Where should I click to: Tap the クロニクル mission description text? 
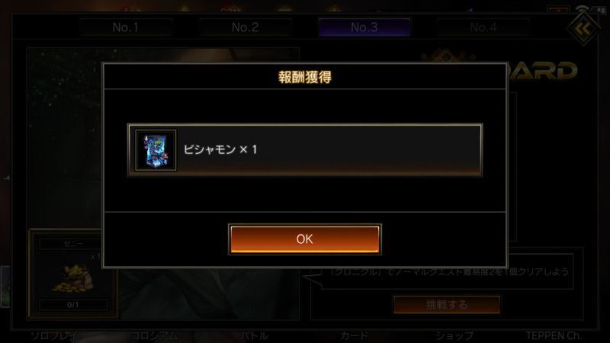(x=449, y=272)
